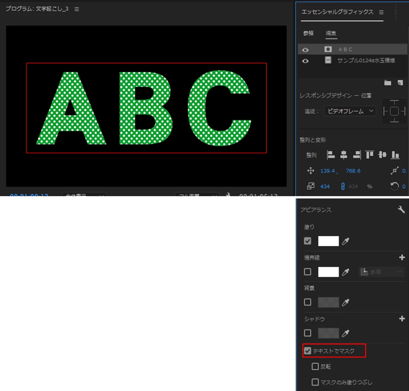Click the Y position value 768.6
409x391 pixels.
click(x=353, y=171)
